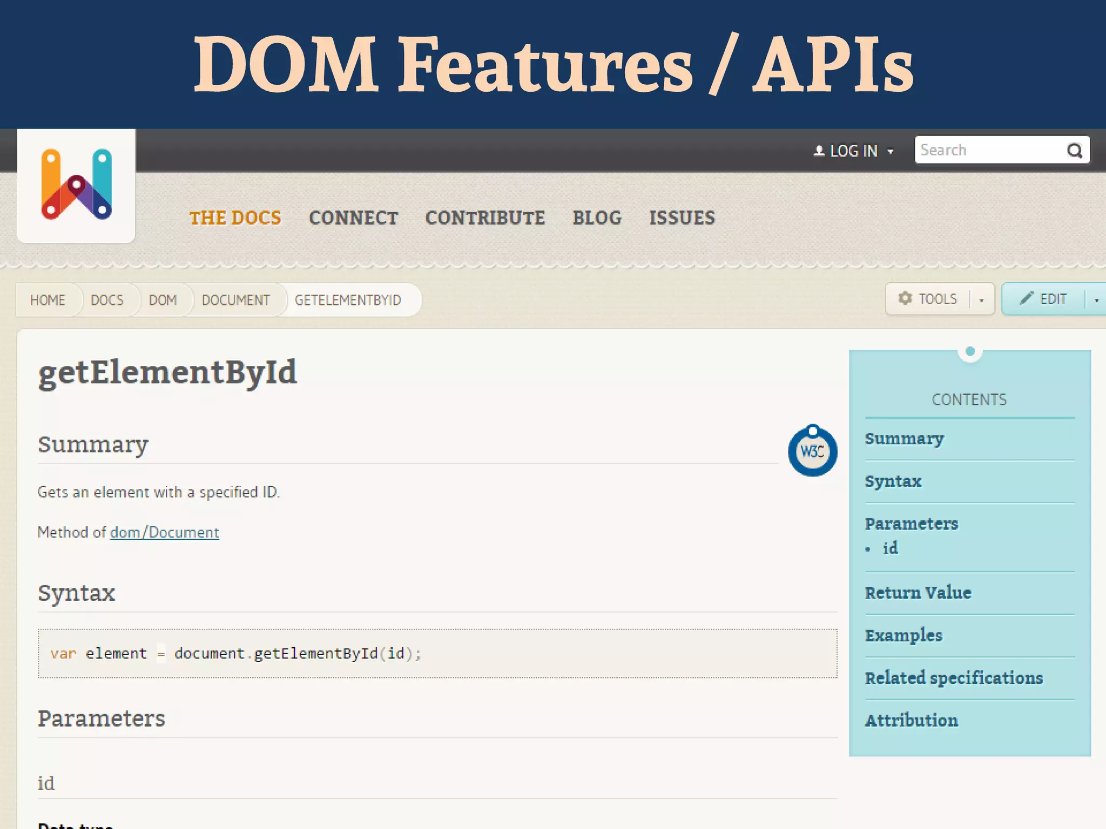The image size is (1106, 829).
Task: Expand the LOG IN dropdown arrow
Action: (891, 152)
